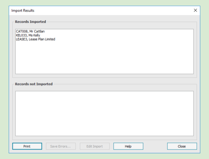Select the LEASE3, Lease Plan Limited record

pyautogui.click(x=35, y=39)
